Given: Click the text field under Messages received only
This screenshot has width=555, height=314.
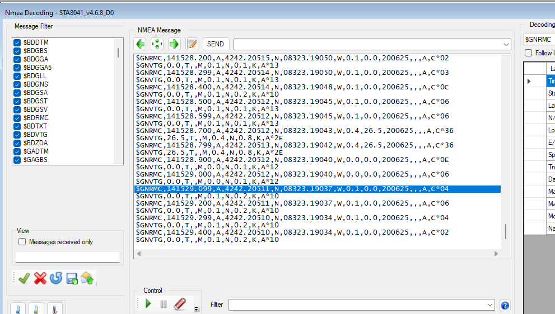Looking at the screenshot, I should pos(68,257).
